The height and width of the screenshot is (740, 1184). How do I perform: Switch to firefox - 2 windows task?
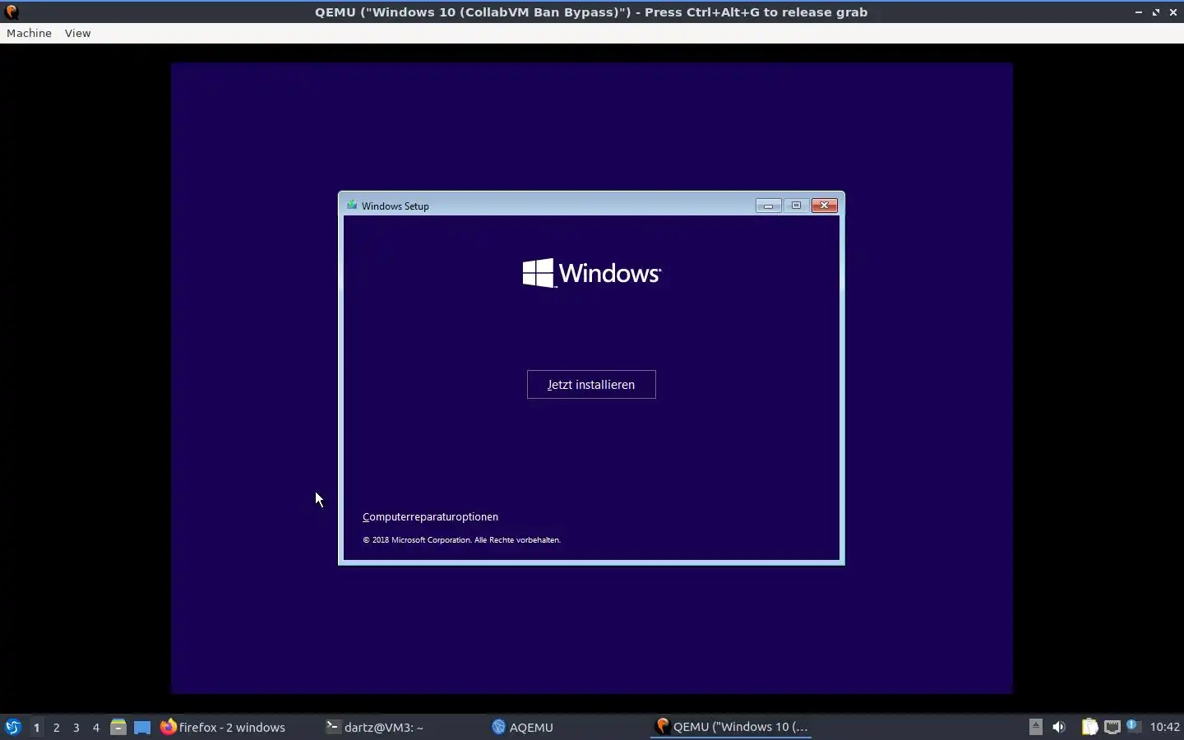point(224,727)
